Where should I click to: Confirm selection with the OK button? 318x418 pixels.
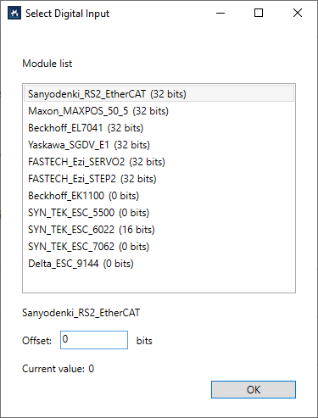coord(254,389)
